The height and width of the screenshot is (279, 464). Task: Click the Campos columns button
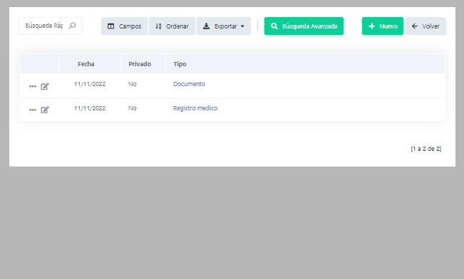[124, 26]
